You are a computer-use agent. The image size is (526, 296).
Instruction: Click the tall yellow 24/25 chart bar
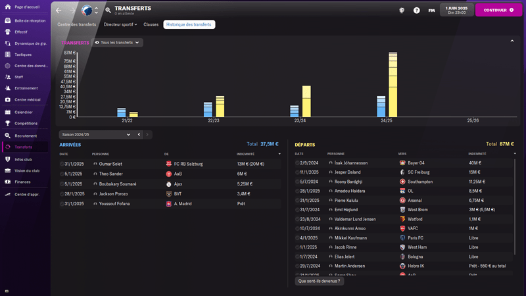click(393, 86)
